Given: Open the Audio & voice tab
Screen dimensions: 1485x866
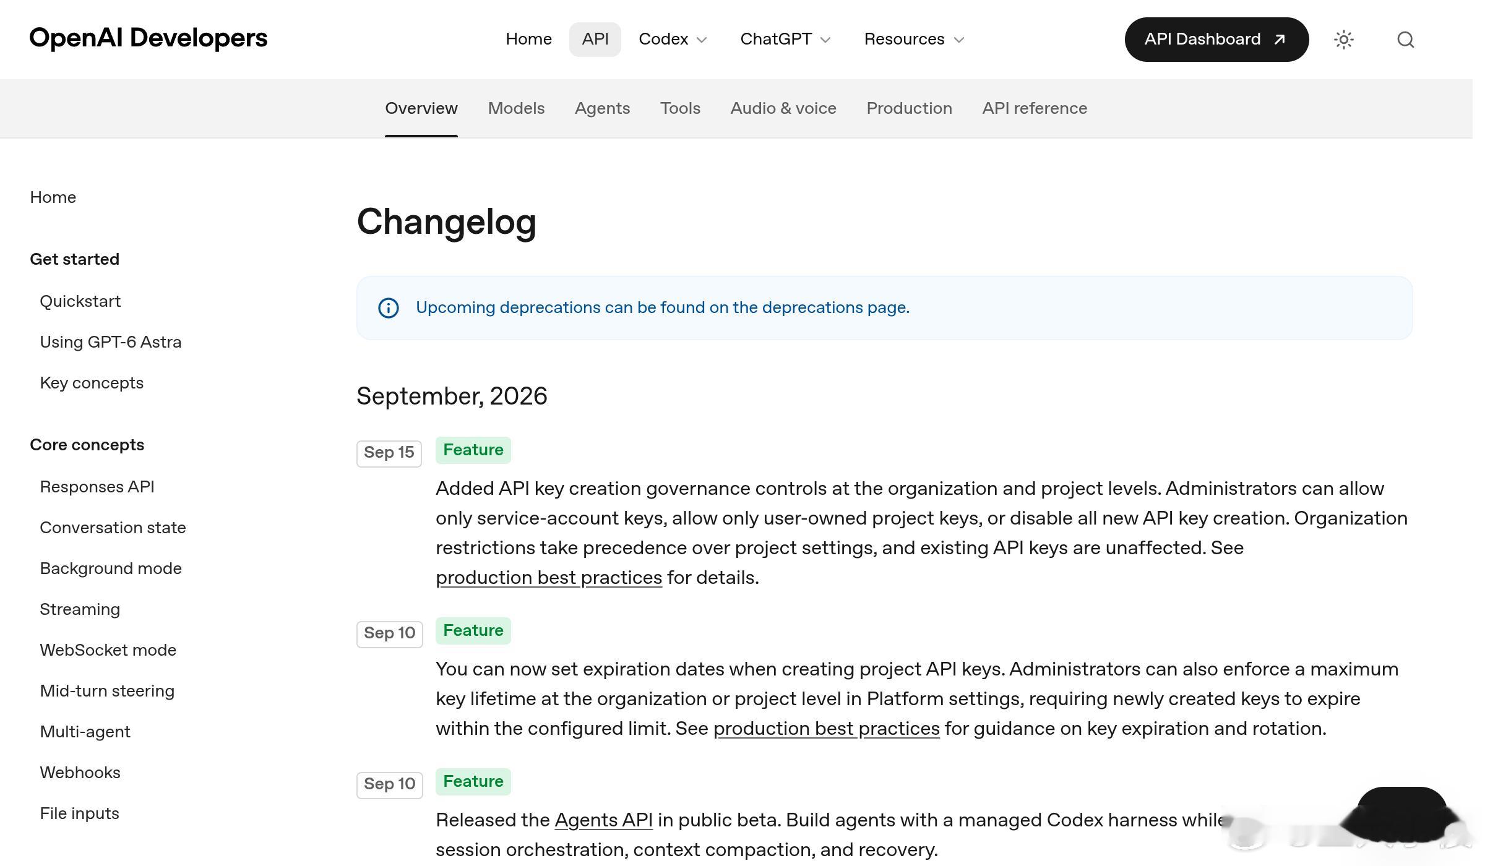Looking at the screenshot, I should tap(783, 108).
